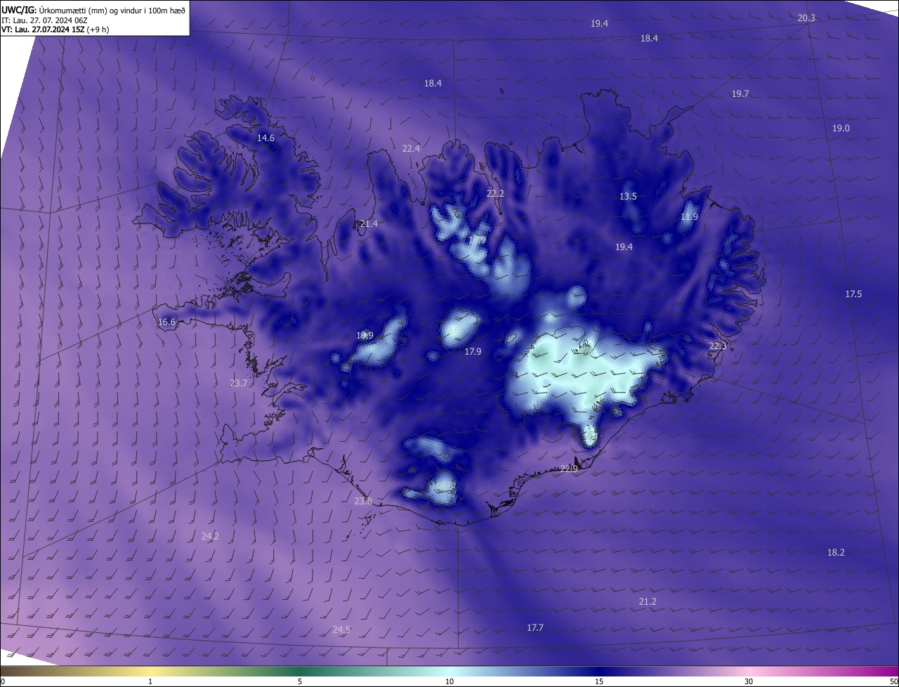Screen dimensions: 899x687
Task: Click the 23.8 value label
Action: tap(363, 501)
